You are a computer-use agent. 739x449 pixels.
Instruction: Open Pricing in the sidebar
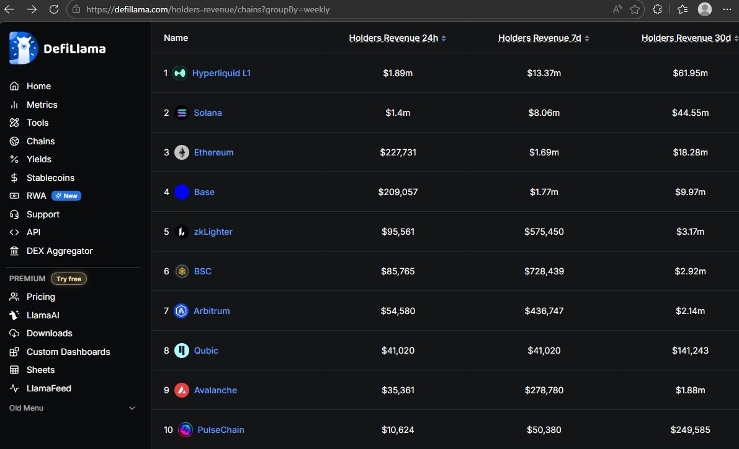click(40, 297)
